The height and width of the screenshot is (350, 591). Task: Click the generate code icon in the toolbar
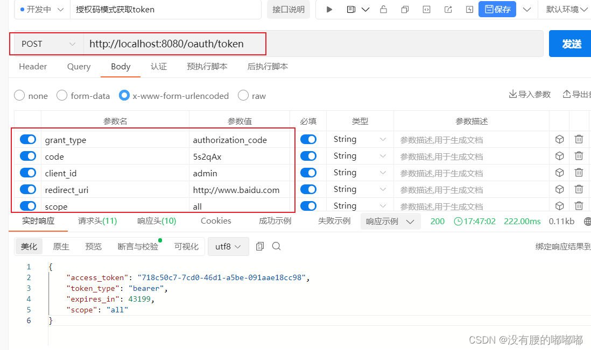tap(426, 10)
